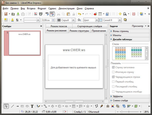Screen dimensions: 152x115
Task: Click the Undo arrow icon
Action: click(x=79, y=14)
